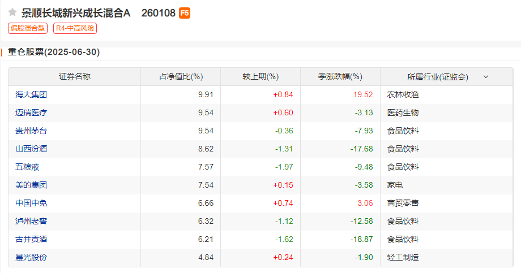The width and height of the screenshot is (521, 273).
Task: Open the 五粮液 stock link
Action: point(27,167)
